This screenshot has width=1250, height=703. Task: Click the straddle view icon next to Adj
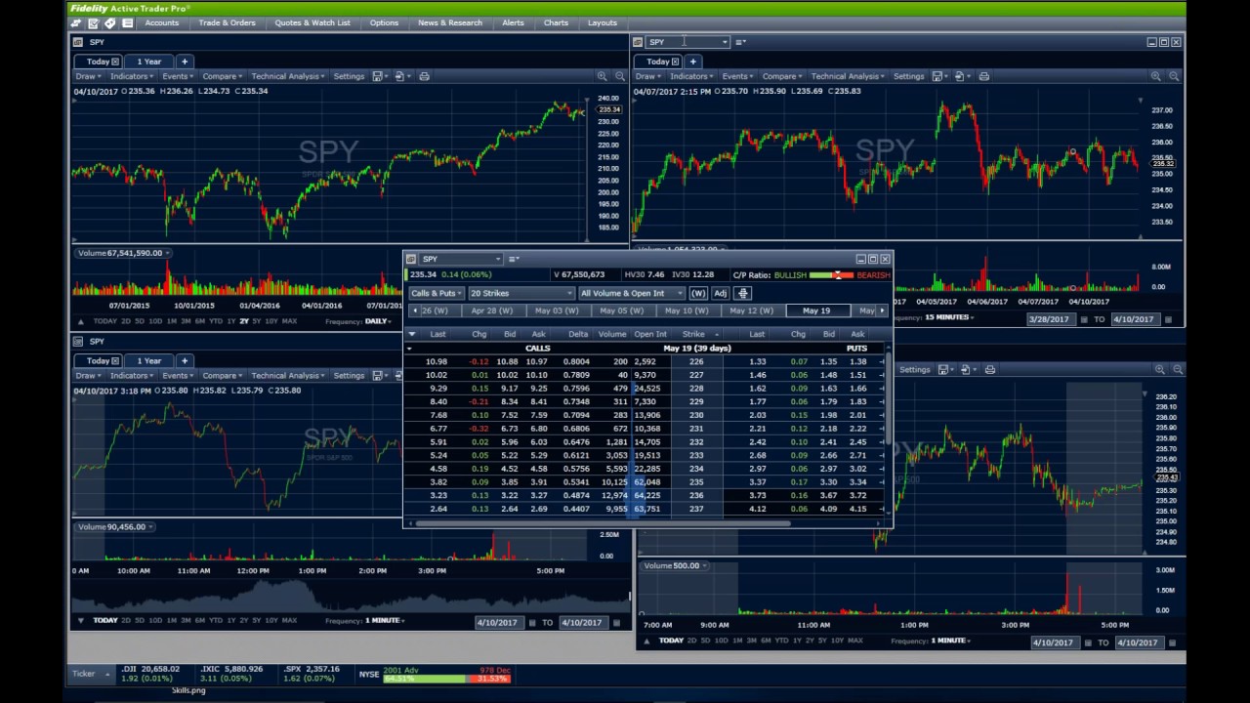coord(743,293)
